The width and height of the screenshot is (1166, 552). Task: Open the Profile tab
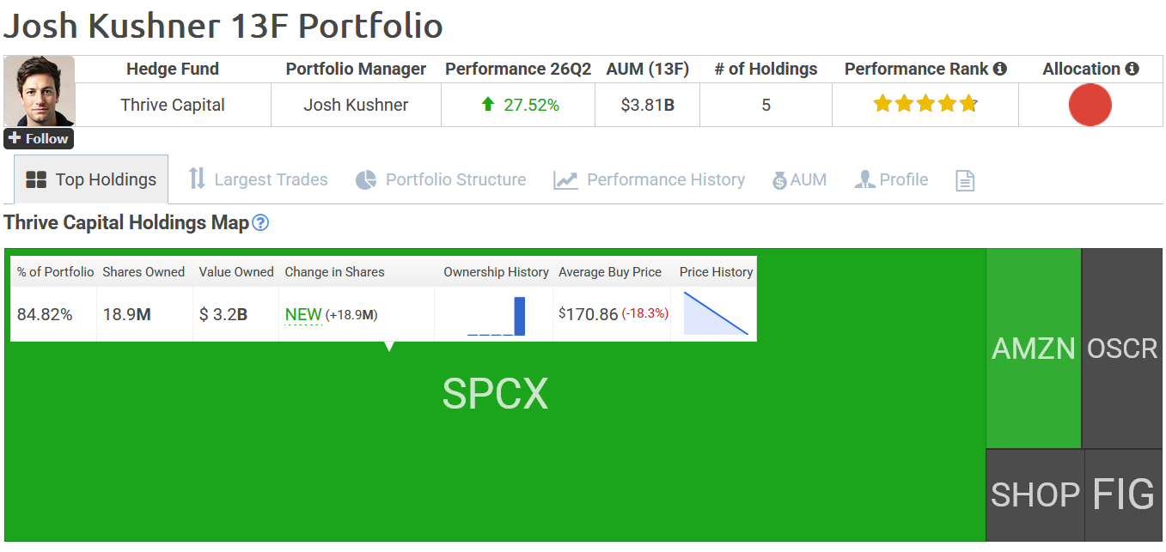click(x=891, y=179)
